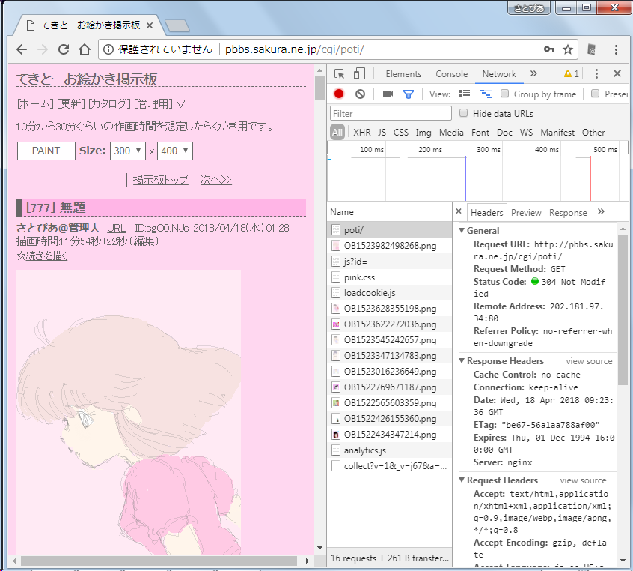Filter requests by JS type
Viewport: 633px width, 571px height.
coord(382,132)
